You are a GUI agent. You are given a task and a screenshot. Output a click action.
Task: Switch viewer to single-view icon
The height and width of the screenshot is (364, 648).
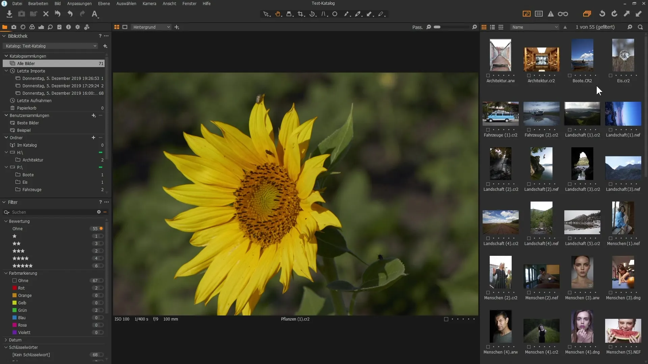point(125,27)
